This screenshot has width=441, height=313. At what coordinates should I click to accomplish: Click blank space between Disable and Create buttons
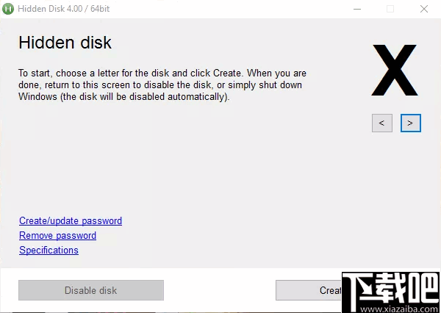point(219,290)
